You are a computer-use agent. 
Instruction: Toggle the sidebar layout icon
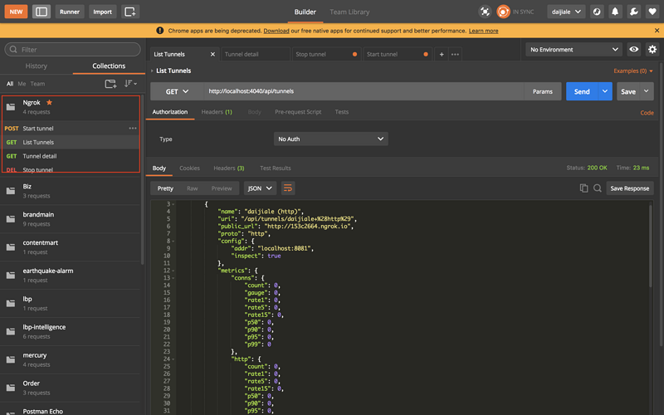point(41,12)
